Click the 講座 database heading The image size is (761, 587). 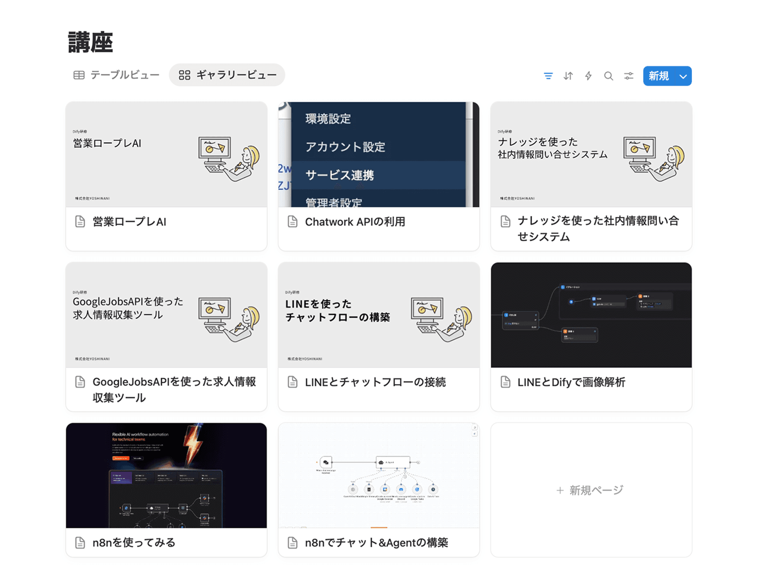click(x=91, y=42)
